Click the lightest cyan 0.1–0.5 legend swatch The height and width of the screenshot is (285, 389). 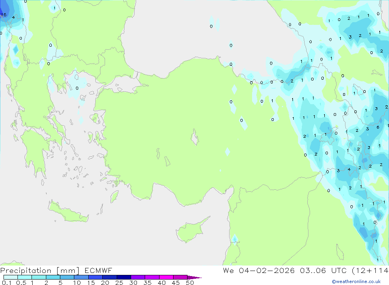click(x=11, y=277)
